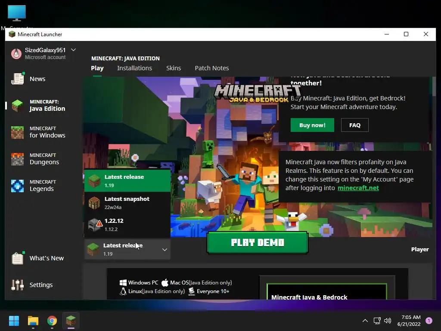Viewport: 441px width, 331px height.
Task: Open Google Chrome from the taskbar
Action: pos(52,321)
